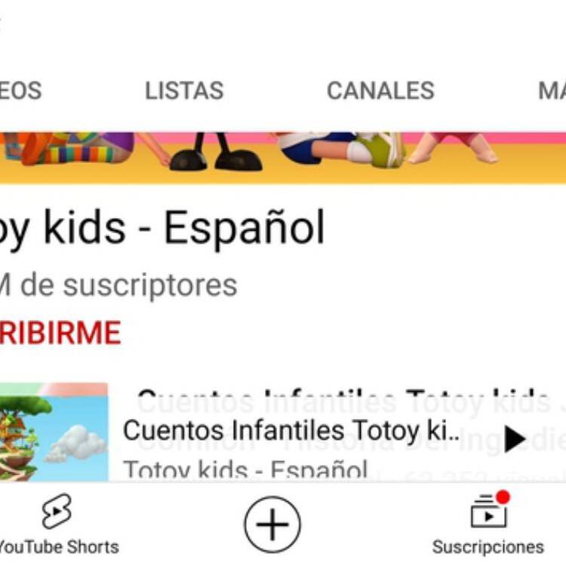
Task: Switch to the CANALES tab
Action: (380, 91)
